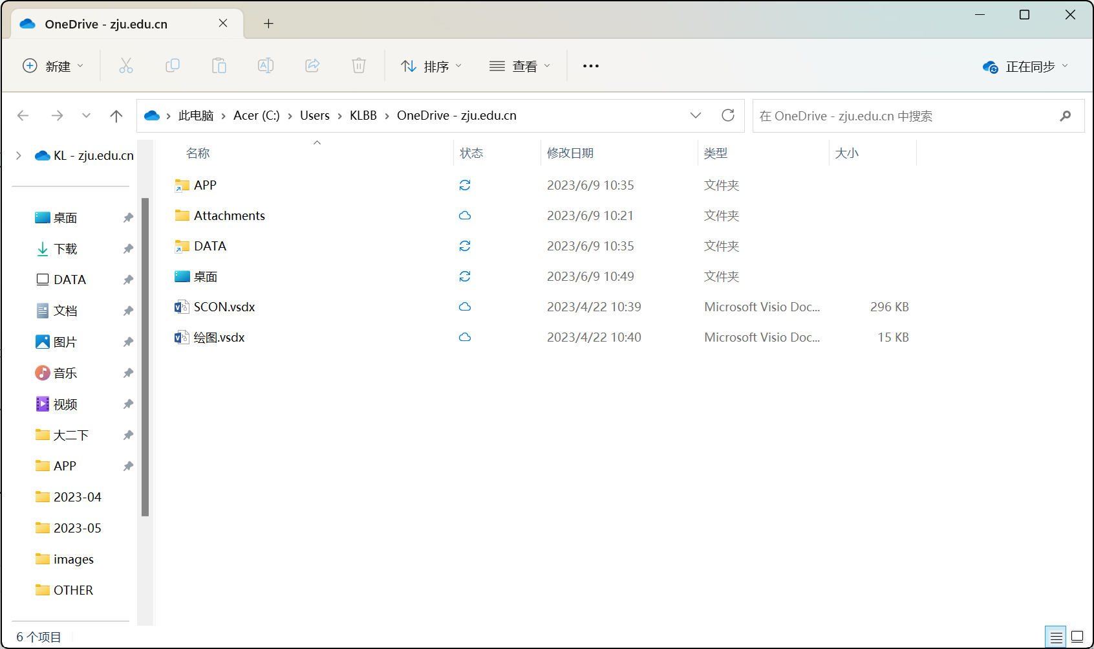Viewport: 1094px width, 649px height.
Task: Click the Refresh icon beside address bar
Action: 728,115
